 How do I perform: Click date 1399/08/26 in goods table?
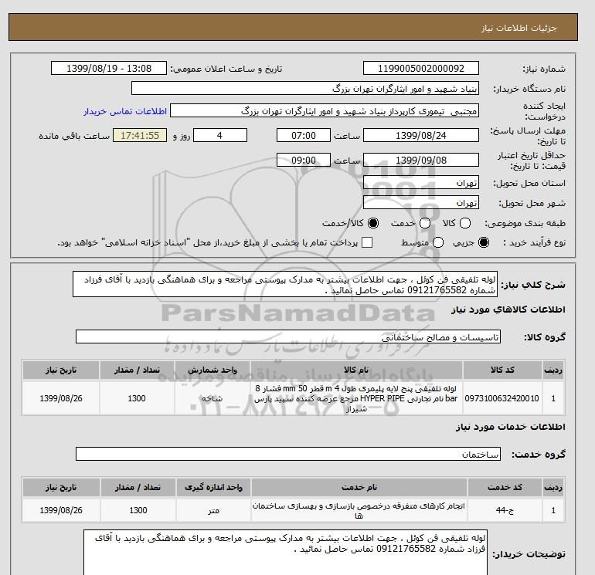(x=61, y=398)
